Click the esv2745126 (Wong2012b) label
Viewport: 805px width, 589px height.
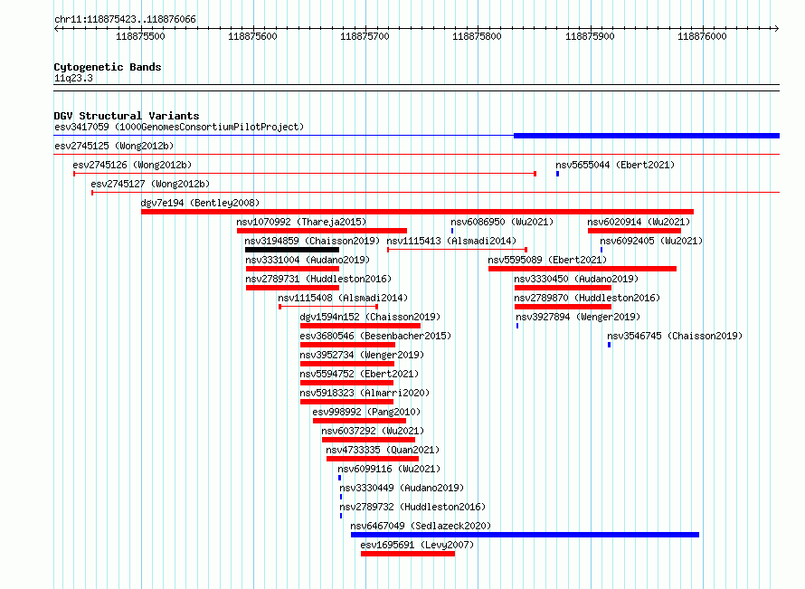[132, 165]
